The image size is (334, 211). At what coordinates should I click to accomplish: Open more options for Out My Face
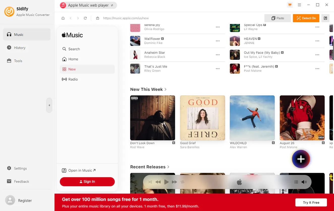click(317, 55)
